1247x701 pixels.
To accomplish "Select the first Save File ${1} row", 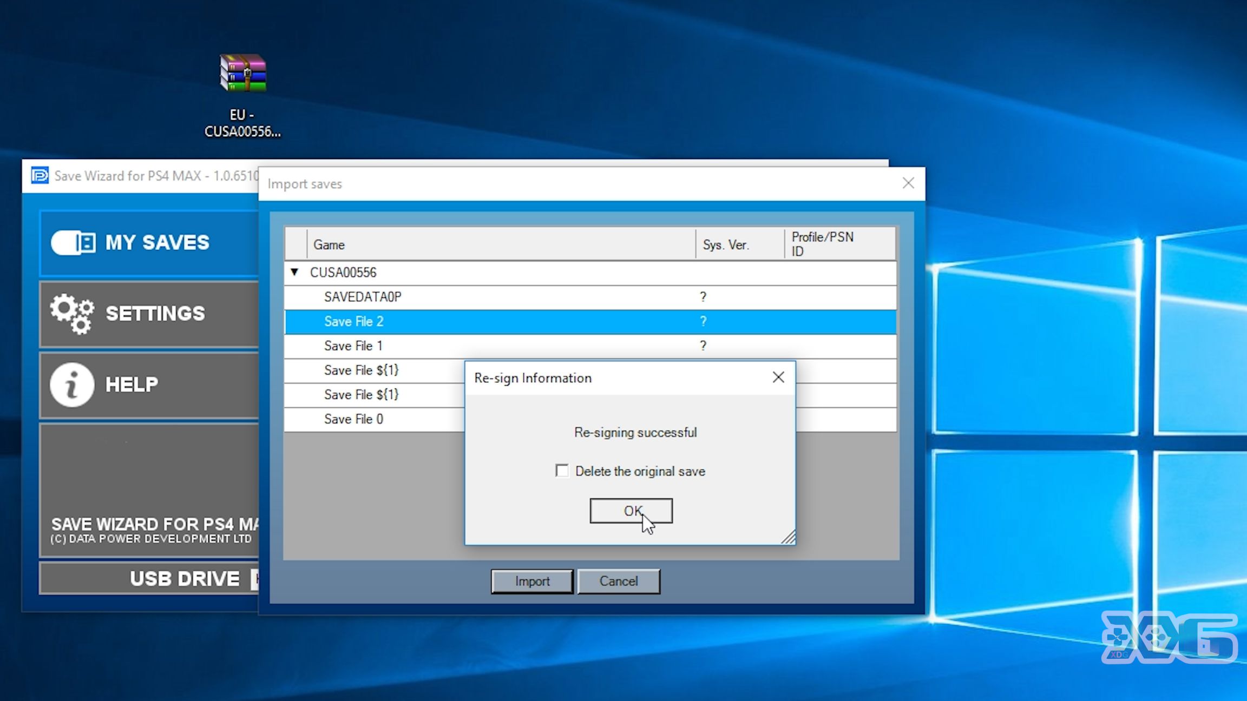I will pyautogui.click(x=375, y=371).
